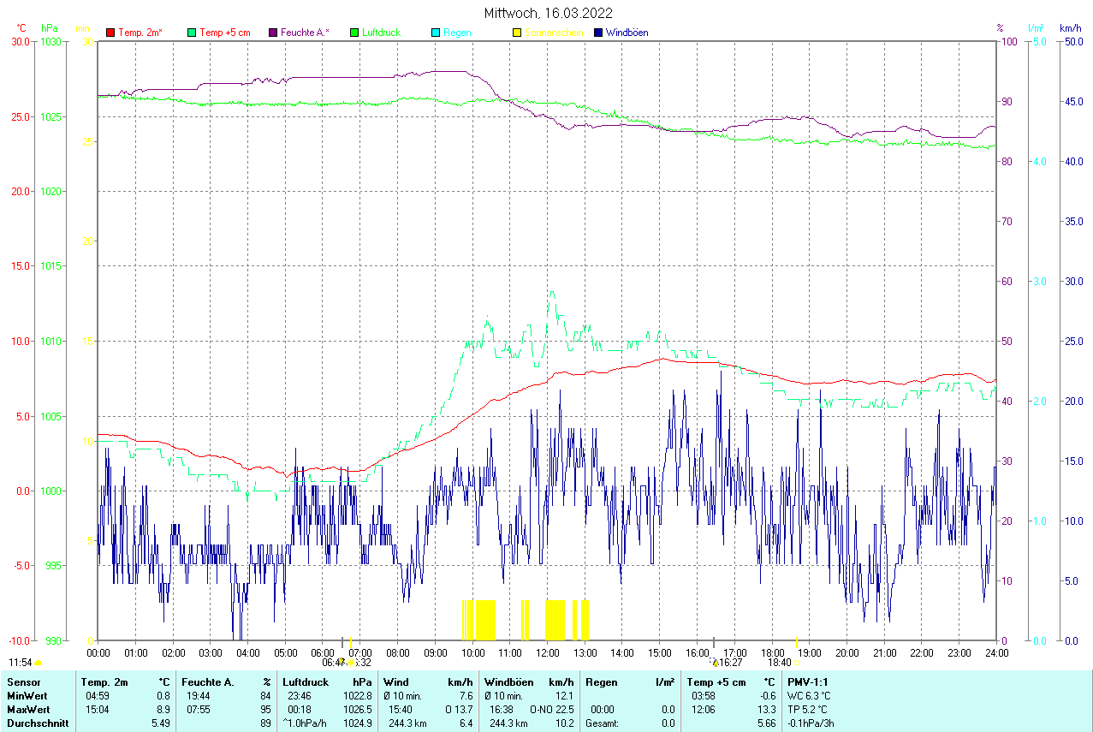Click the 'Gesamt:' rain total label
Screen dimensions: 1093x732
click(x=601, y=723)
